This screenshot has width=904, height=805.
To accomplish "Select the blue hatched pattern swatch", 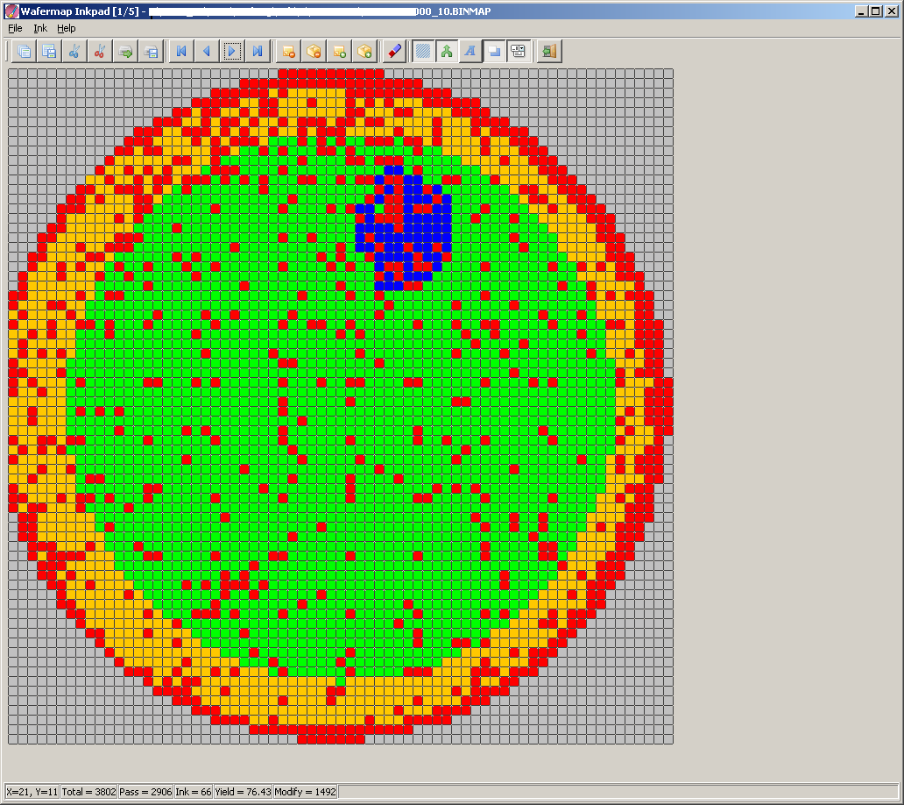I will [421, 51].
